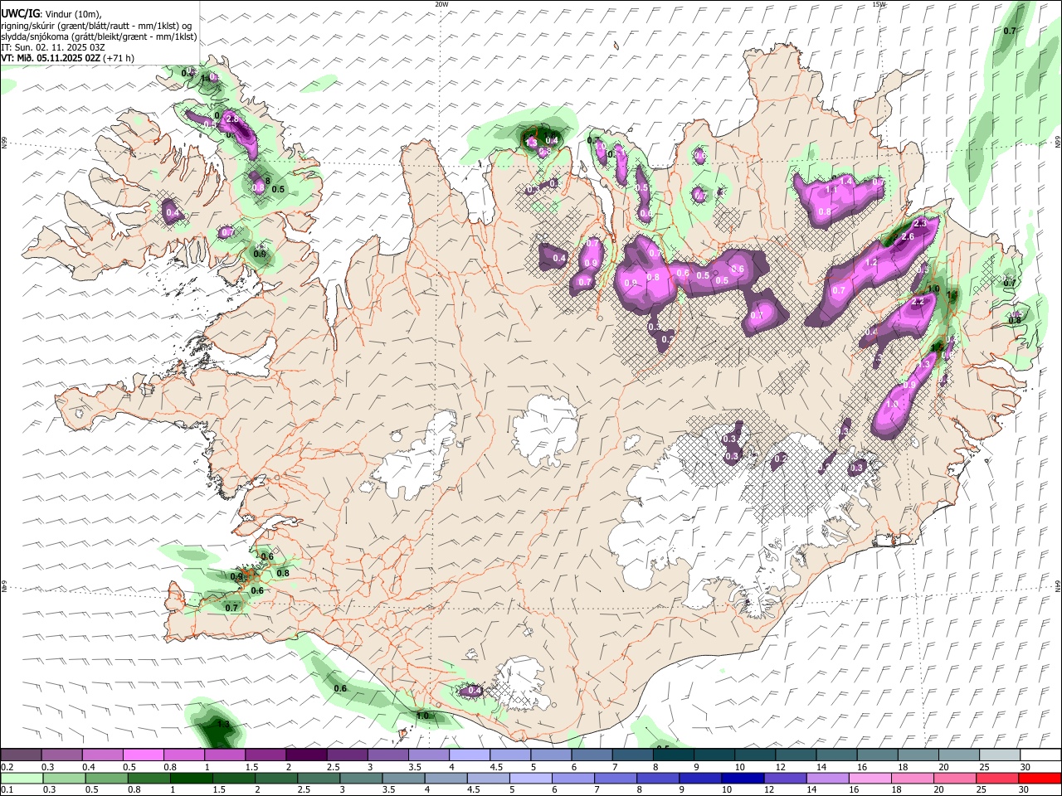Click the snow legend swatch starting at 0.2
This screenshot has height=796, width=1062.
pyautogui.click(x=21, y=755)
